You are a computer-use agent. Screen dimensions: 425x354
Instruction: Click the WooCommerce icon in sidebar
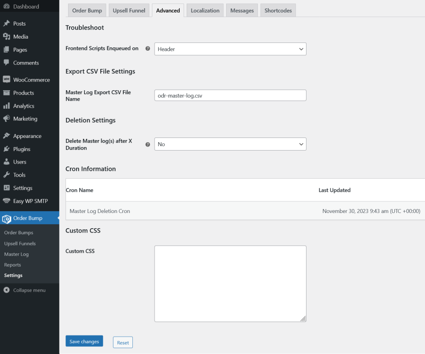(x=7, y=80)
